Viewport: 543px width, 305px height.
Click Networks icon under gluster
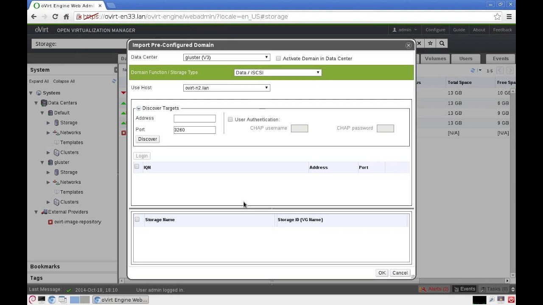[56, 182]
